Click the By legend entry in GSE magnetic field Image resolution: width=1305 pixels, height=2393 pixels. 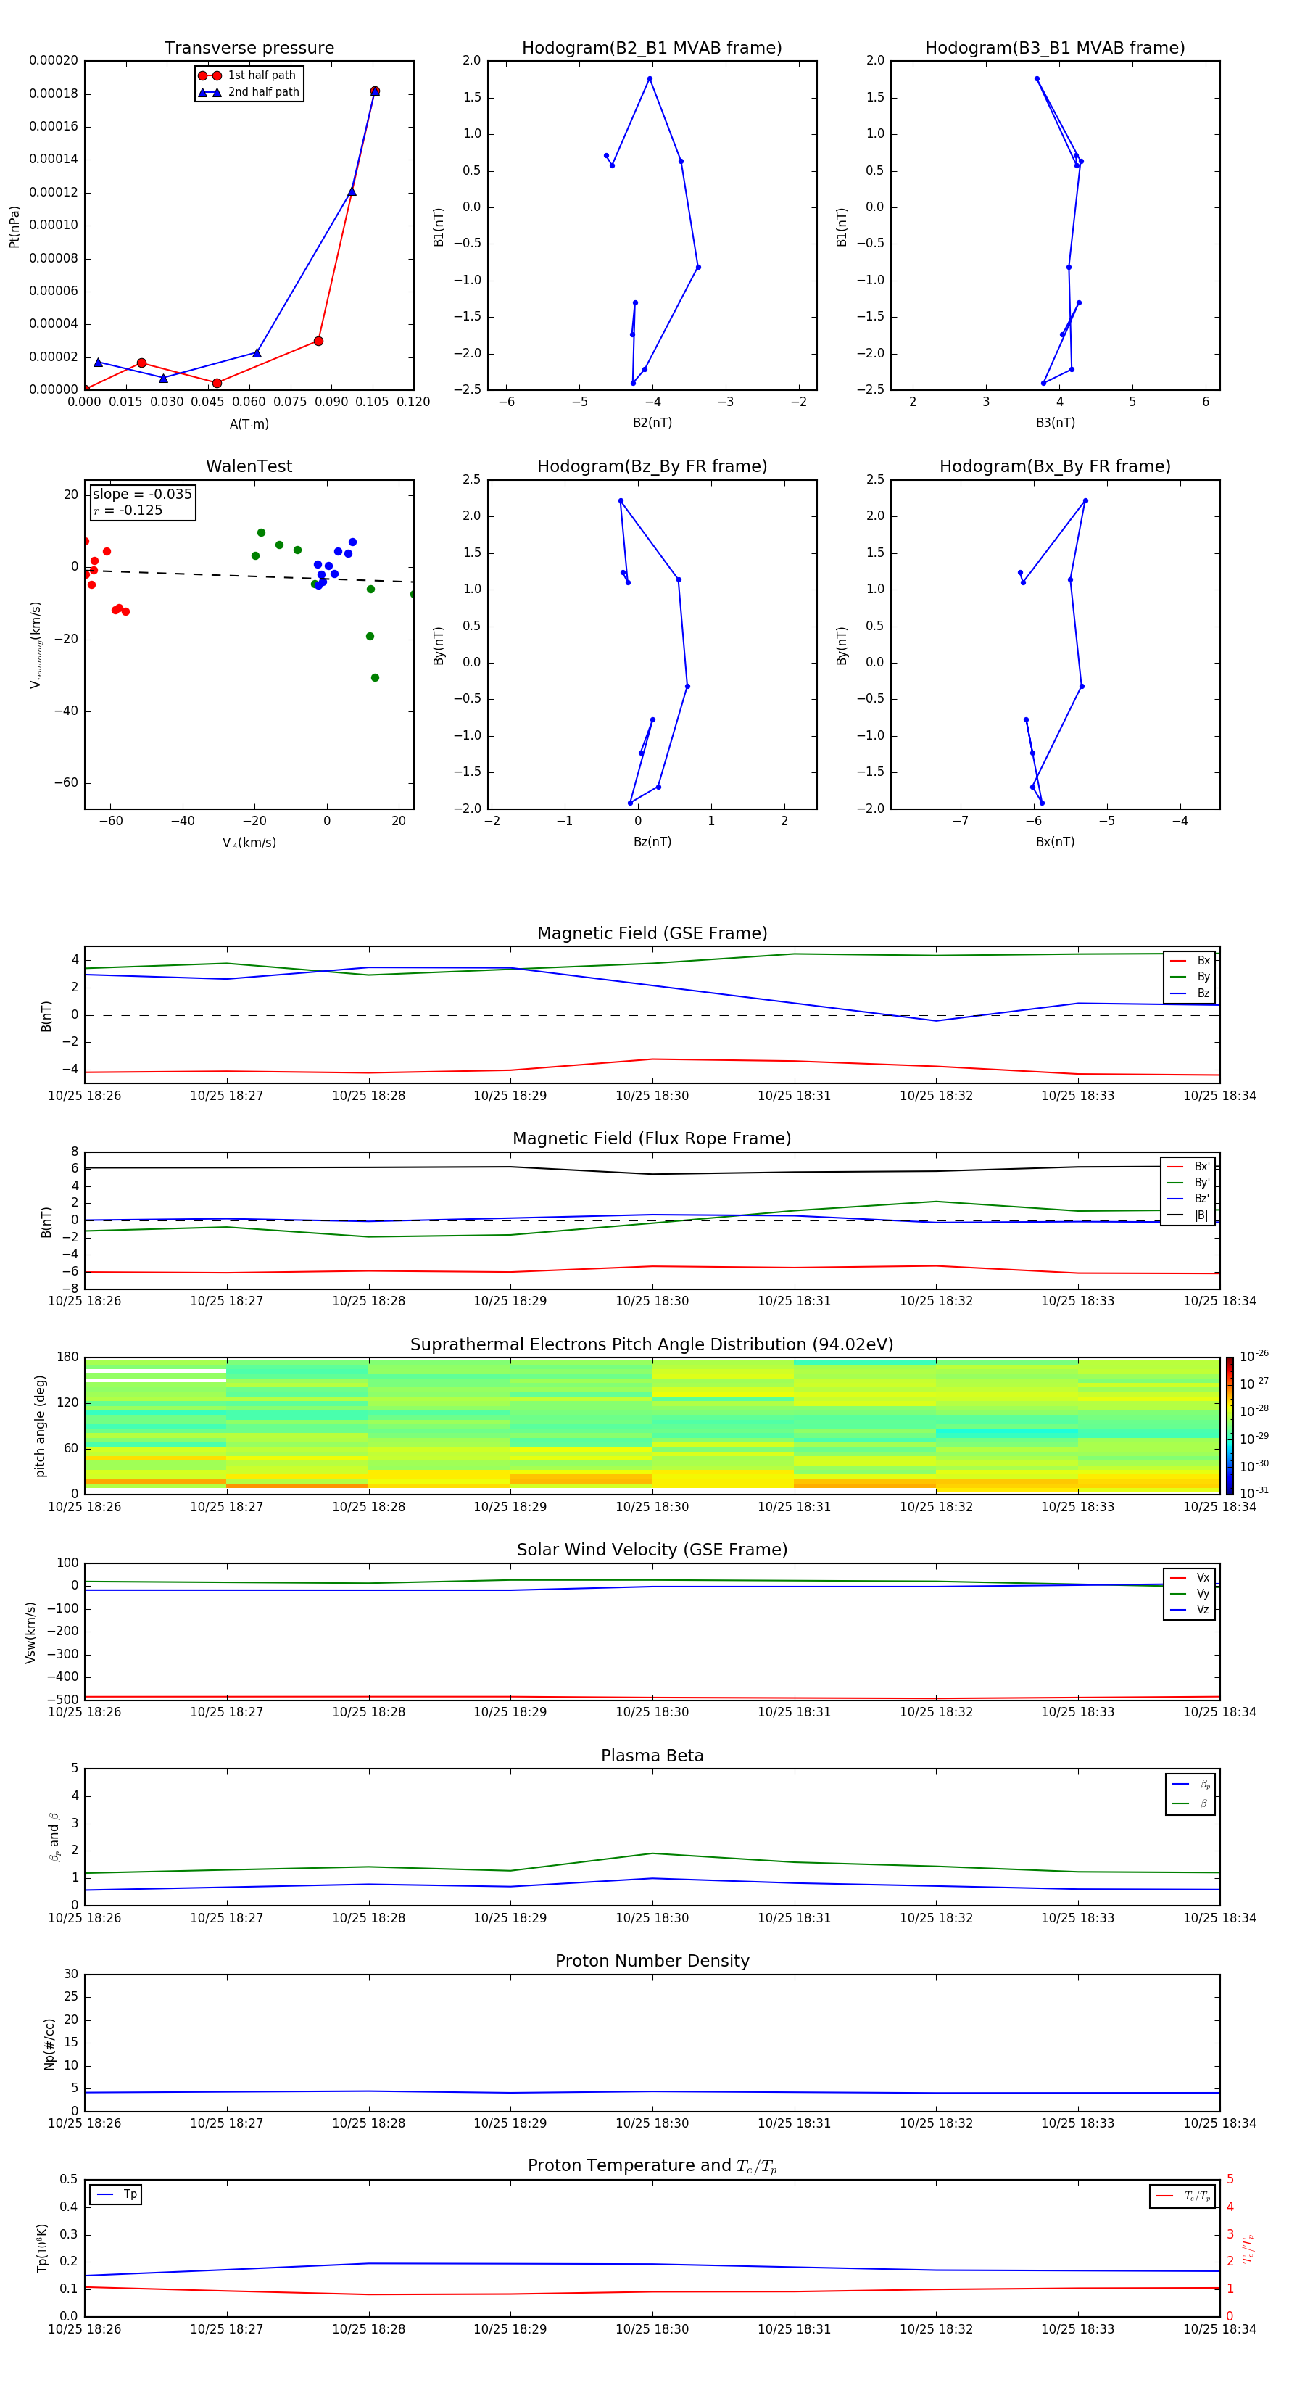(x=1190, y=978)
